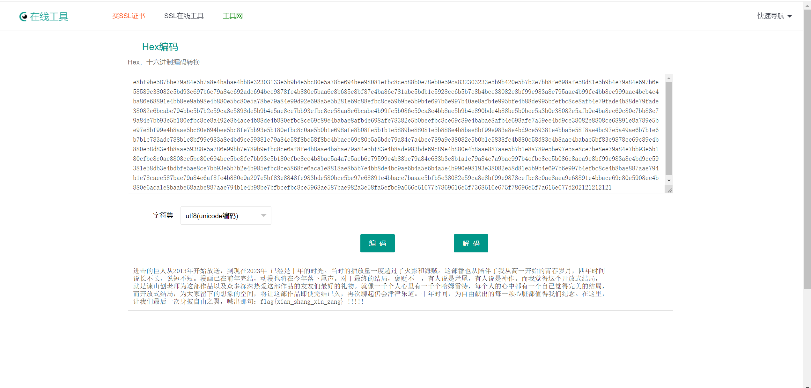Click the 快速导航 dropdown arrow

click(x=790, y=16)
